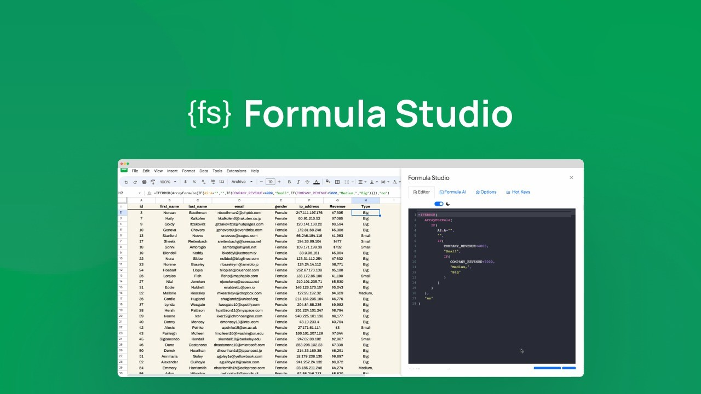Apply italic formatting to the cell

298,182
